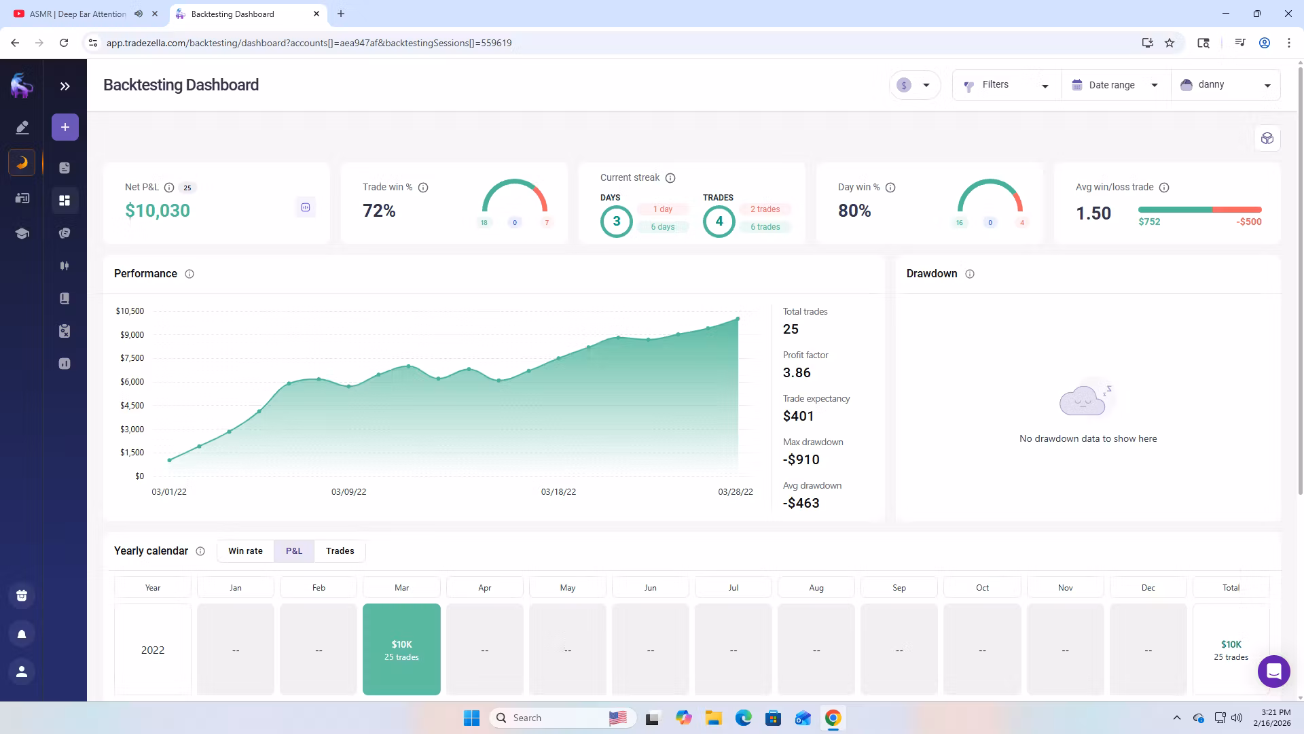
Task: Click the Trade win % info icon
Action: (x=423, y=188)
